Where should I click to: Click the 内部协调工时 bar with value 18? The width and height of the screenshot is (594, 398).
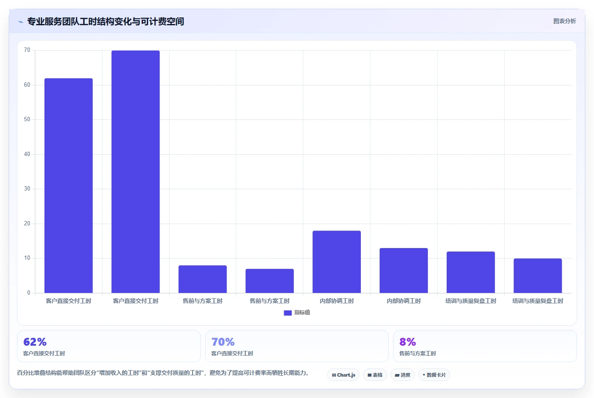pyautogui.click(x=337, y=262)
